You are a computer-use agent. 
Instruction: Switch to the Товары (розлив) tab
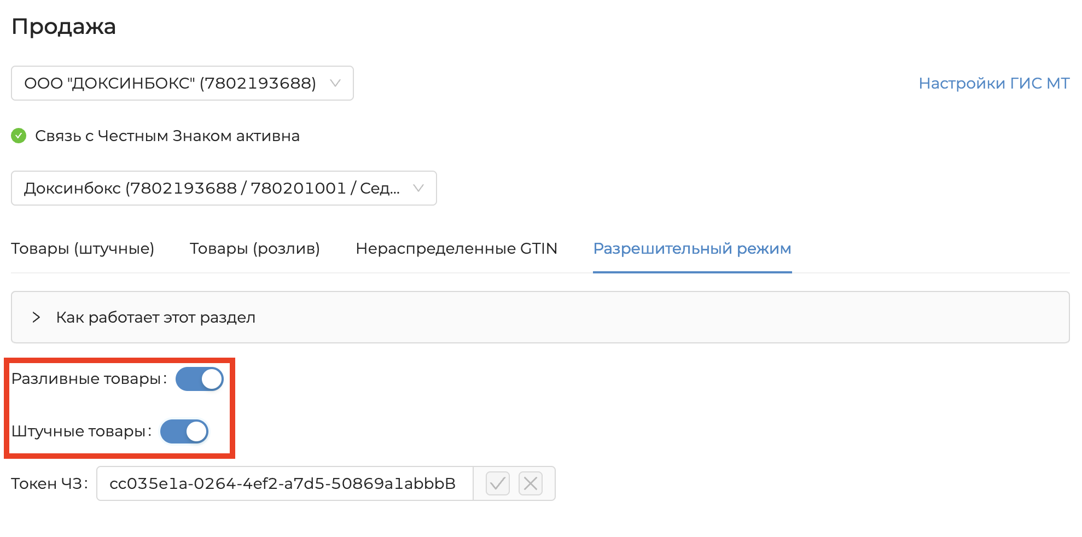coord(254,249)
